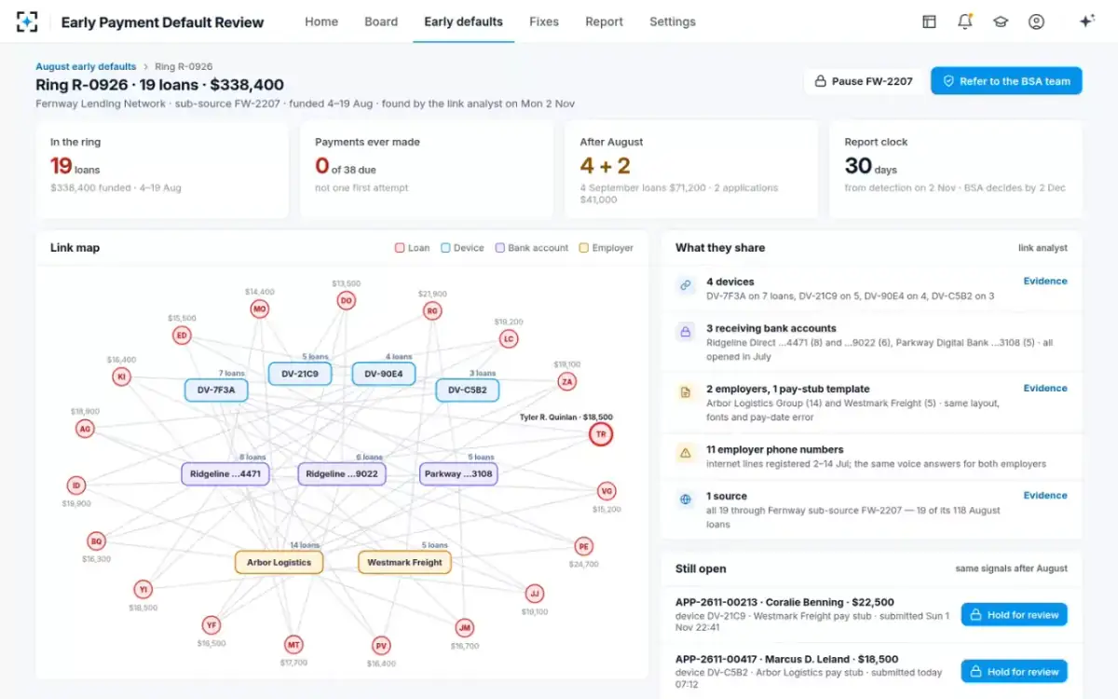1118x699 pixels.
Task: Select the Ridgeline ...9022 bank node
Action: pyautogui.click(x=342, y=473)
